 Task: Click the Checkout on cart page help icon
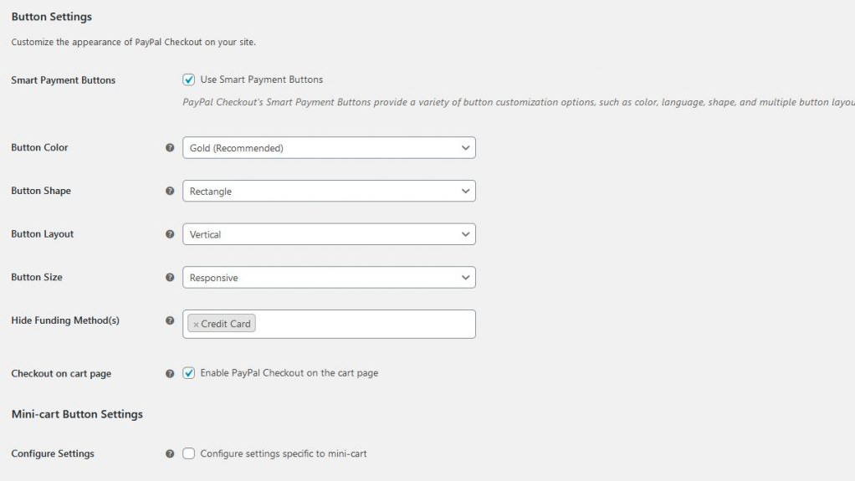[x=170, y=374]
